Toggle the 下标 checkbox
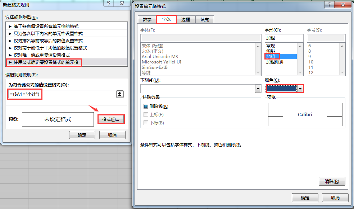The width and height of the screenshot is (354, 209). [146, 123]
